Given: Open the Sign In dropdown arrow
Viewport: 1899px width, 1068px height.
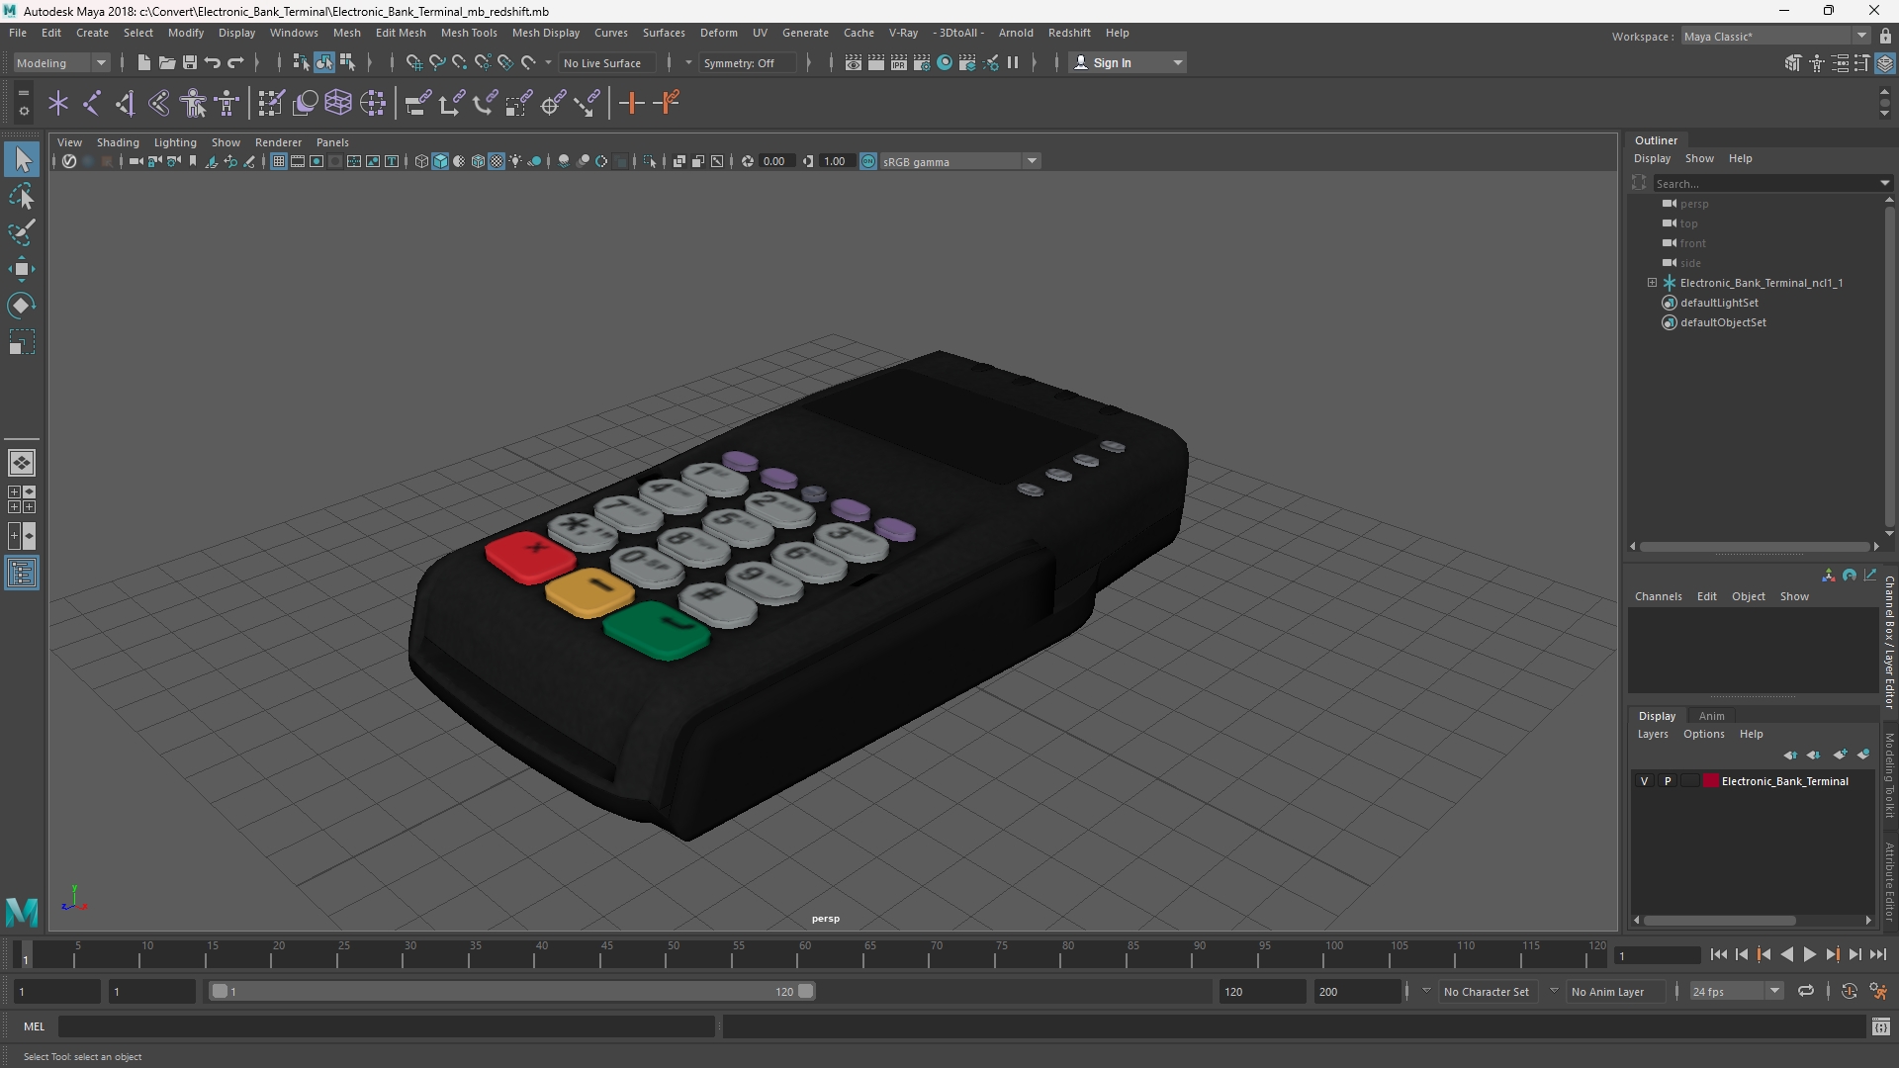Looking at the screenshot, I should 1177,62.
